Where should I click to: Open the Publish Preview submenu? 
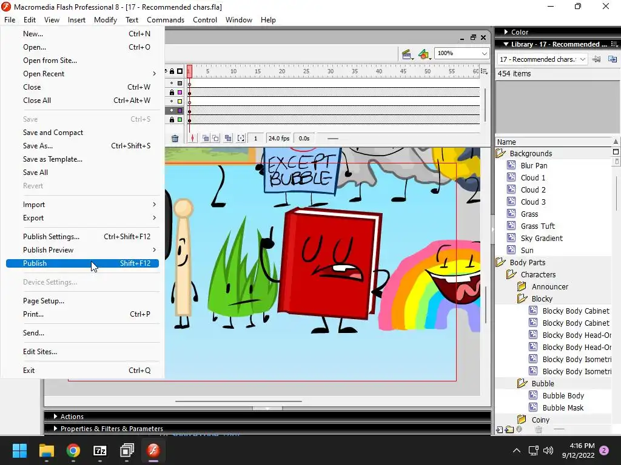[x=82, y=250]
